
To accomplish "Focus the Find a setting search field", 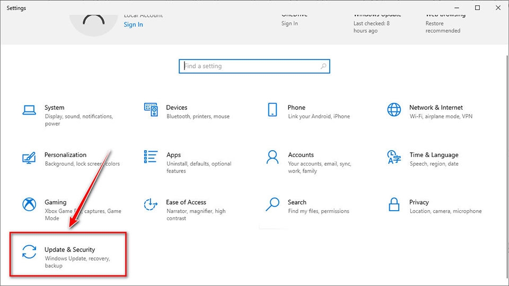I will (x=254, y=66).
